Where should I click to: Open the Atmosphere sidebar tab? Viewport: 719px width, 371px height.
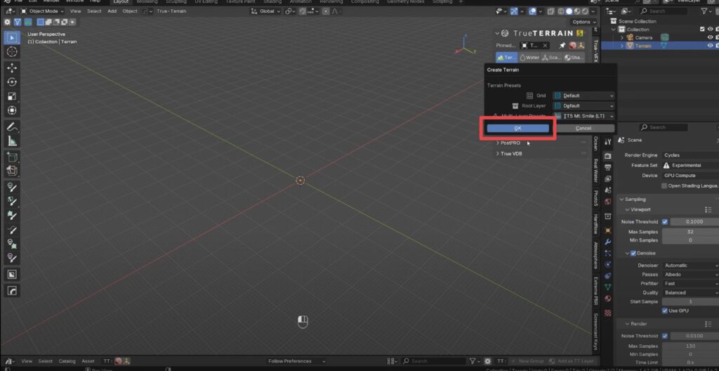595,255
